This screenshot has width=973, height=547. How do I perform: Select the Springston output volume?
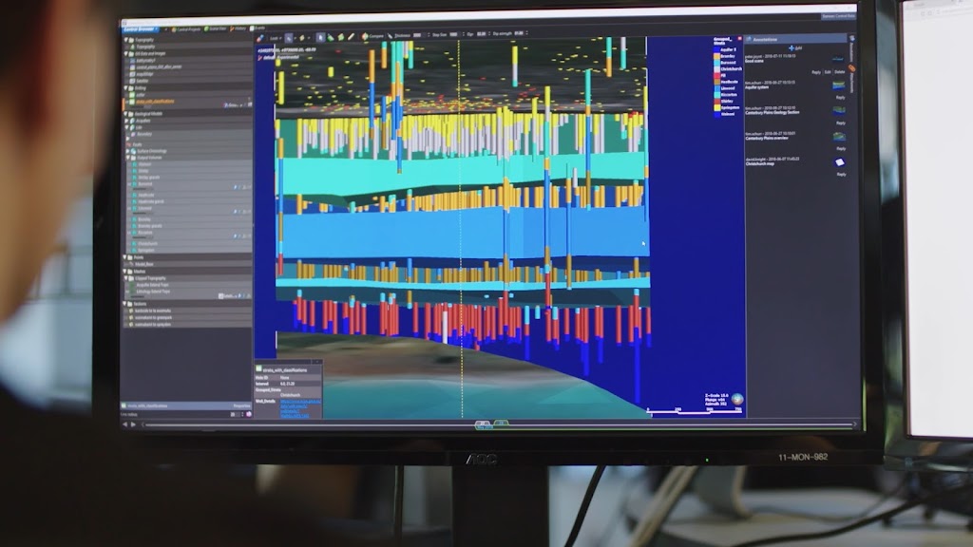[146, 250]
